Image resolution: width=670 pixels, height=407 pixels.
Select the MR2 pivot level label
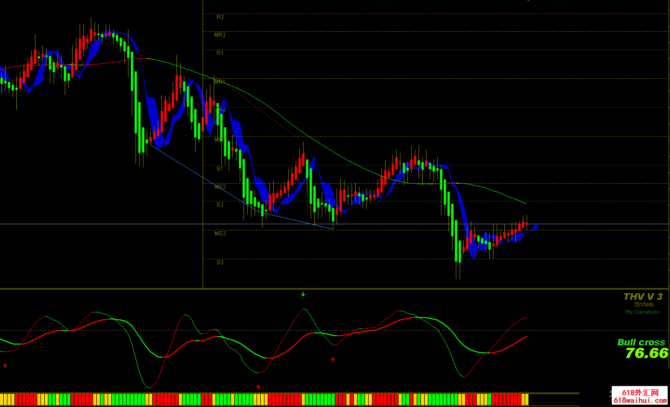[x=220, y=35]
